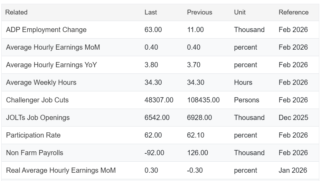The width and height of the screenshot is (321, 181).
Task: Click the Reference column header
Action: (x=294, y=12)
